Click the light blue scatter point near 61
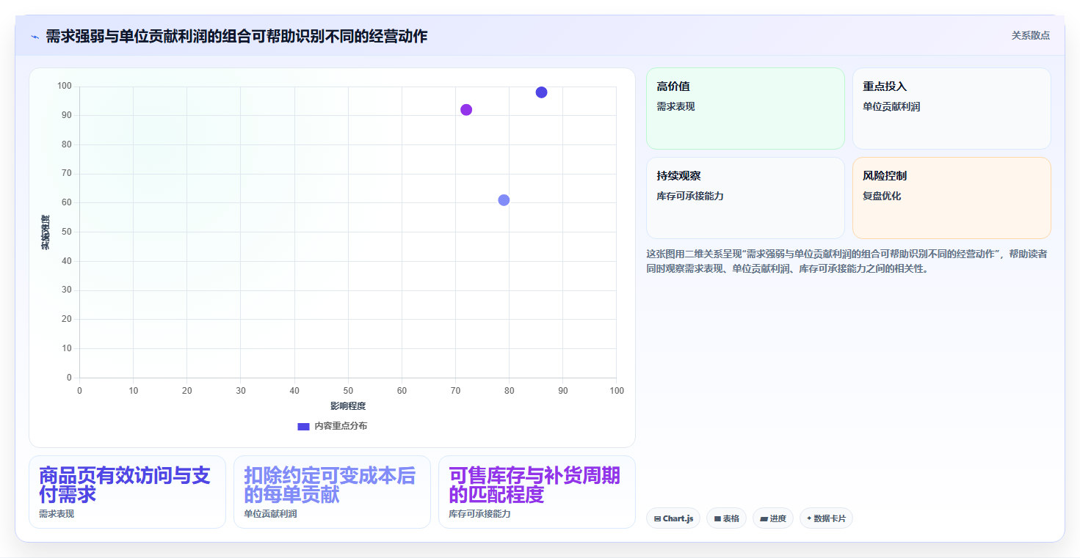Screen dimensions: 1080x558 click(504, 200)
